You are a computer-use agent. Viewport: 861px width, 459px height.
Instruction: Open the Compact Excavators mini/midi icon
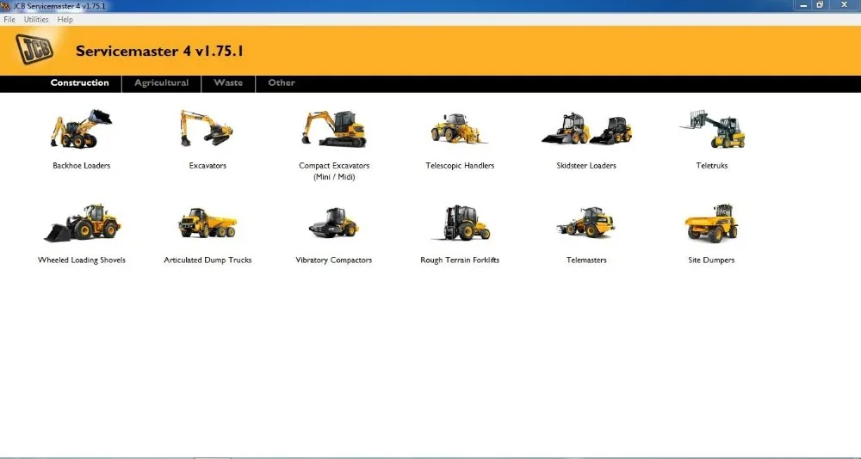(334, 129)
